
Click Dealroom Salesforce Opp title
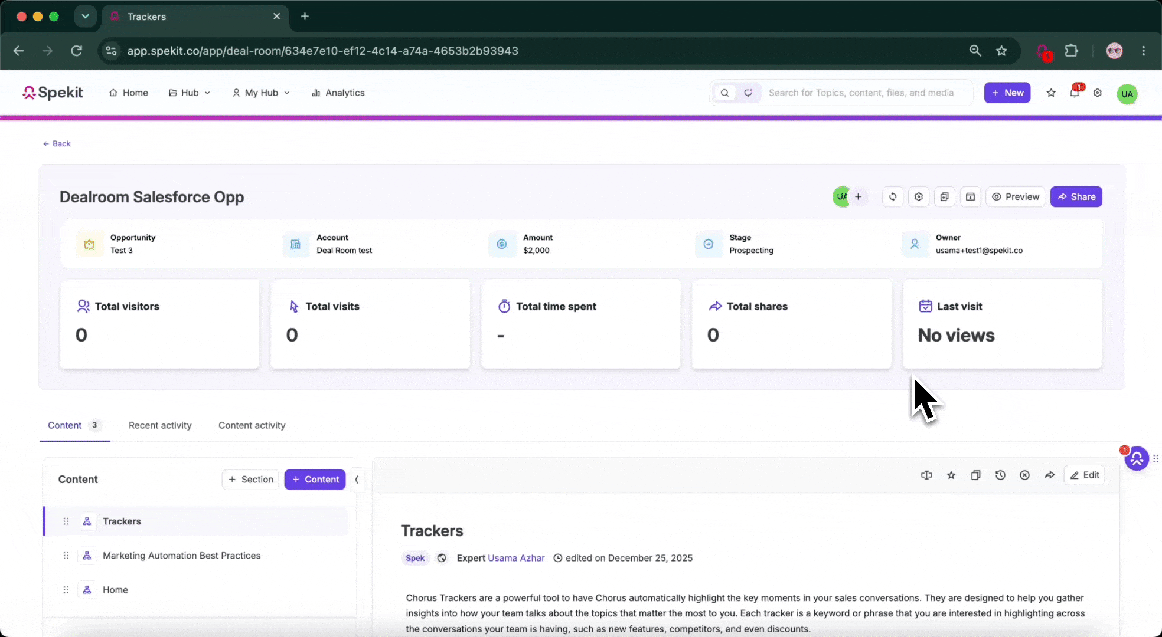(x=152, y=197)
